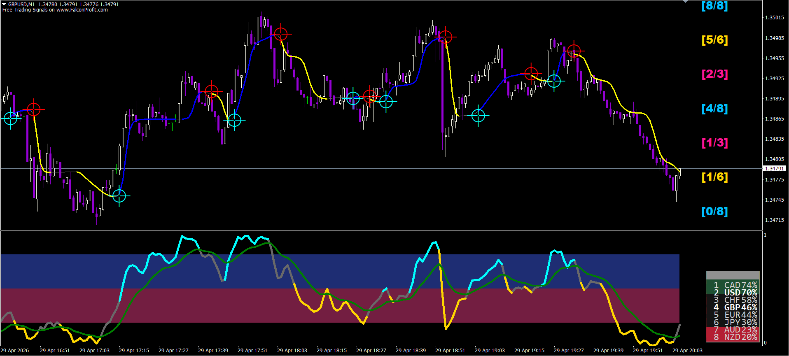The height and width of the screenshot is (356, 789).
Task: Click the rightmost cyan crosshair buy signal
Action: point(554,81)
